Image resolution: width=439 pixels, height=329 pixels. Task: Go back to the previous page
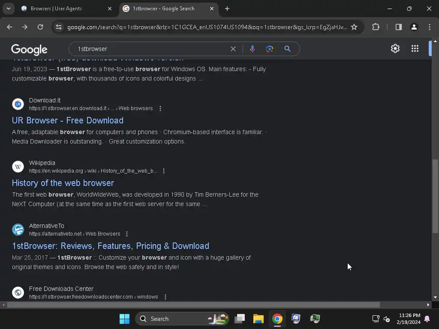(9, 27)
